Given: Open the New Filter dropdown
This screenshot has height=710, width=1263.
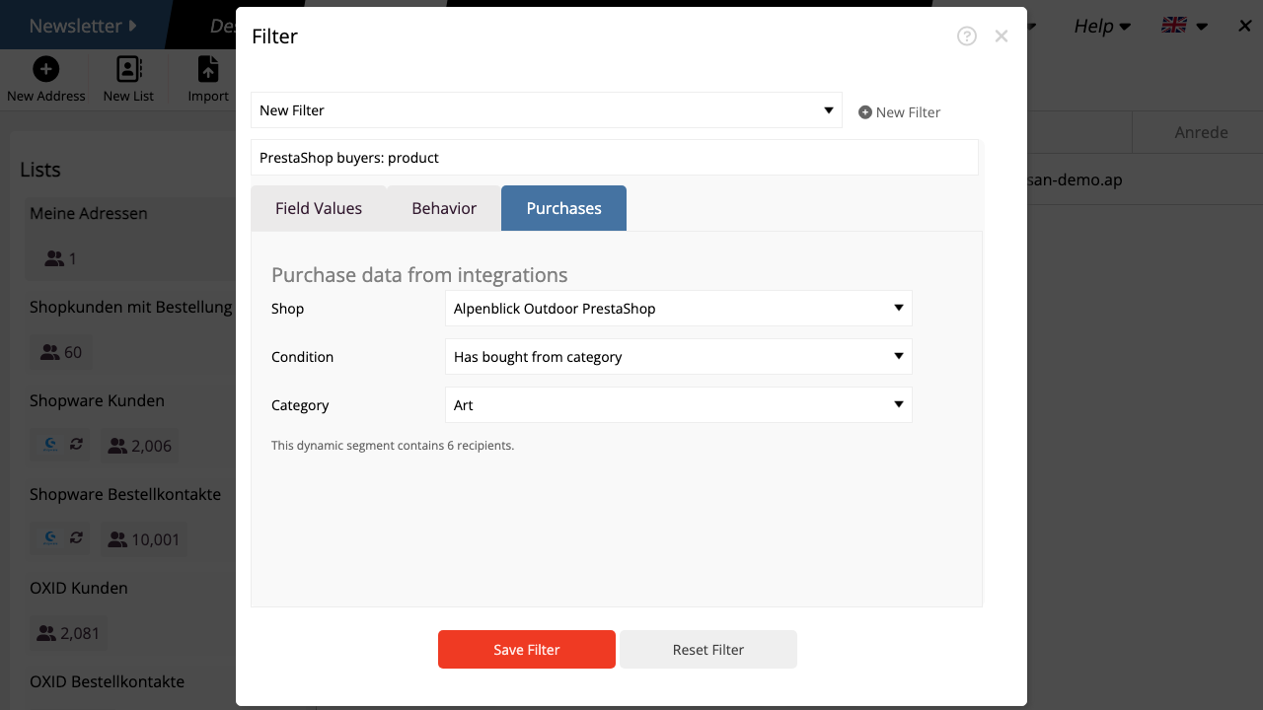Looking at the screenshot, I should tap(547, 110).
